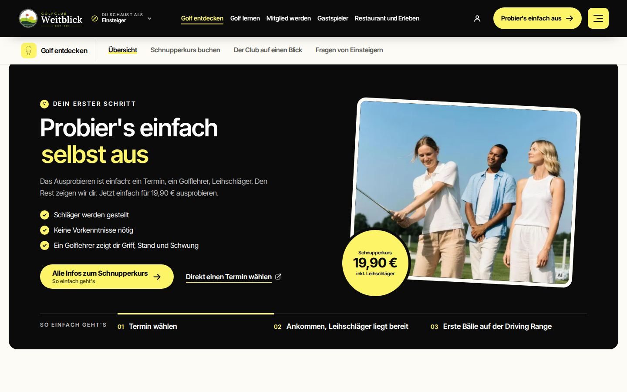Switch to Schnupperkurs buchen tab
The width and height of the screenshot is (627, 392).
pos(185,50)
